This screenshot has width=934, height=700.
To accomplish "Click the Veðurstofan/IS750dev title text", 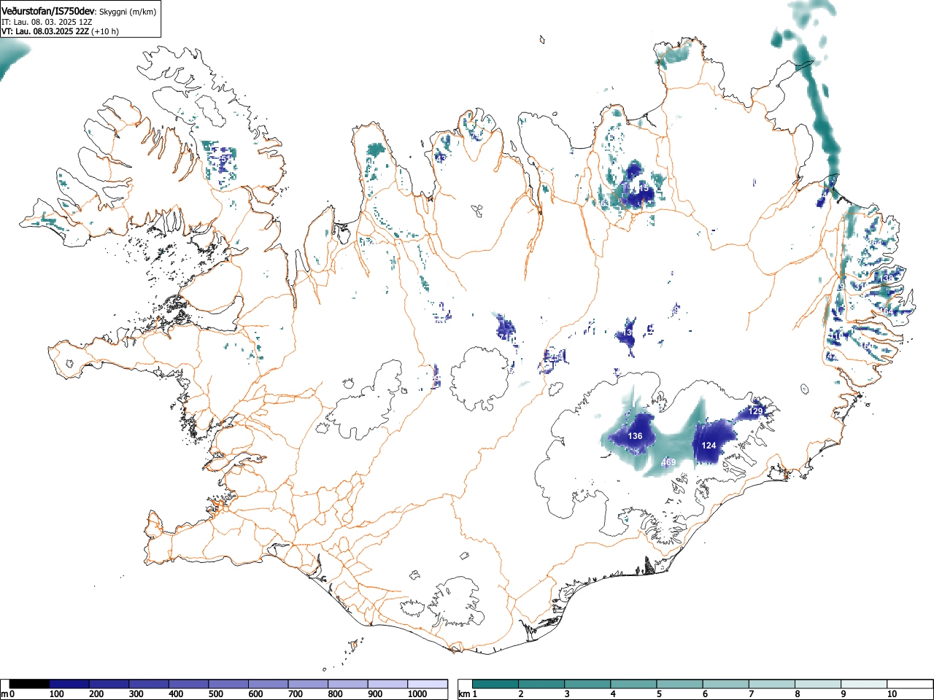I will 48,10.
